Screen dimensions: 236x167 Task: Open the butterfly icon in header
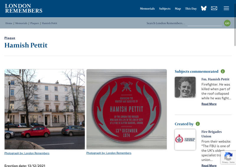(x=204, y=8)
